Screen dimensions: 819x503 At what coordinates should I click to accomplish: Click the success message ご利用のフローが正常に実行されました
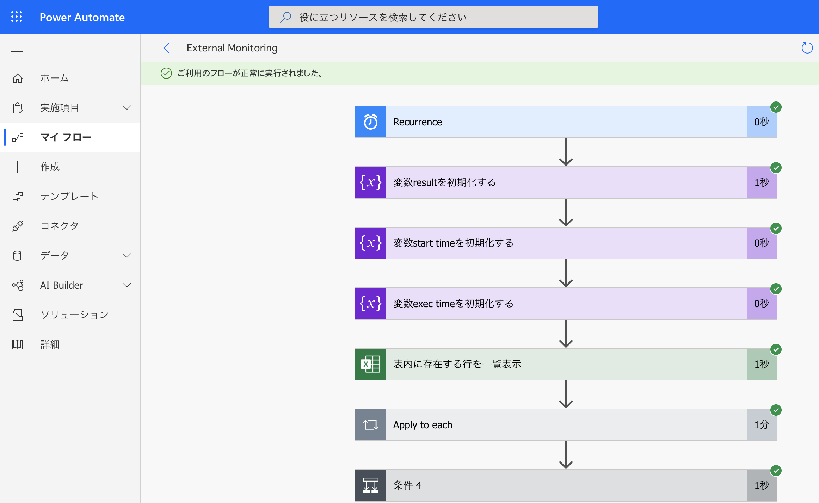click(x=250, y=73)
